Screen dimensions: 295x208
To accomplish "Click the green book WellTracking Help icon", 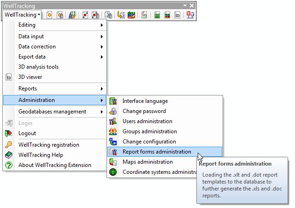I will tap(8, 155).
